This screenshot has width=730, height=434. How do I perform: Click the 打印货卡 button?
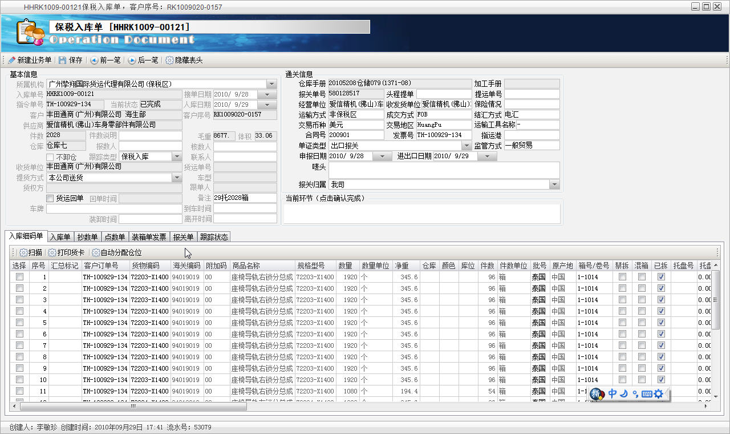66,252
